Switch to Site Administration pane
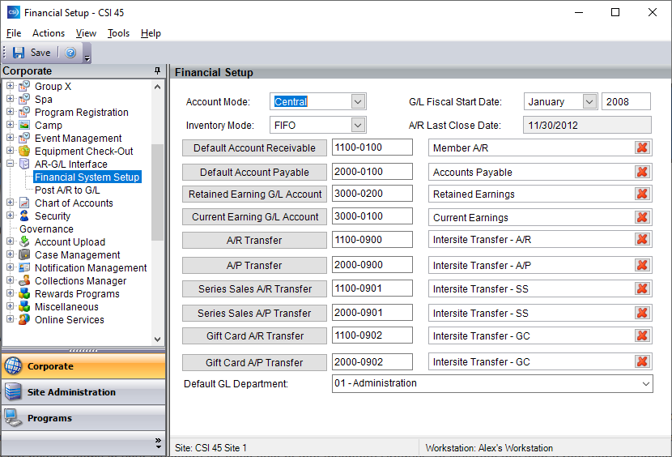The width and height of the screenshot is (672, 457). point(83,392)
